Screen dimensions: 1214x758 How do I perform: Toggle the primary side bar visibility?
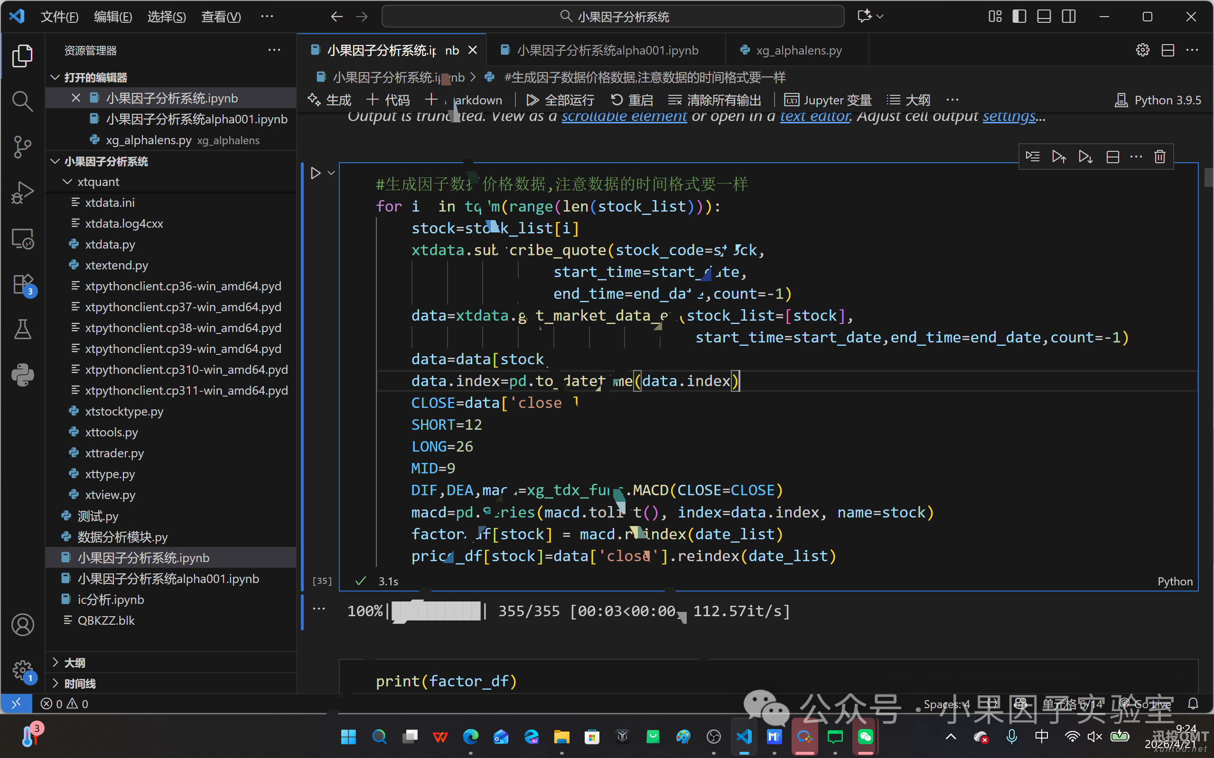[1019, 17]
